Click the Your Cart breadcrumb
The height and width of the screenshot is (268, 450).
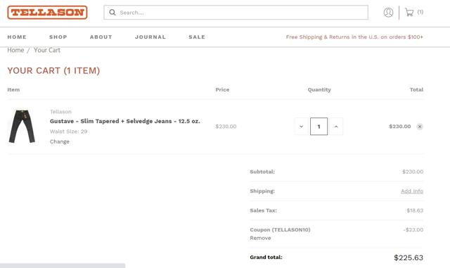coord(47,50)
